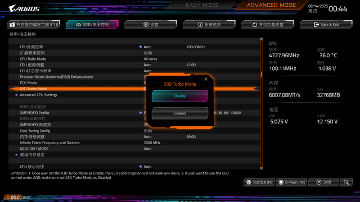Image resolution: width=360 pixels, height=202 pixels.
Task: Open the favorites page (F11) tab
Action: point(34,25)
